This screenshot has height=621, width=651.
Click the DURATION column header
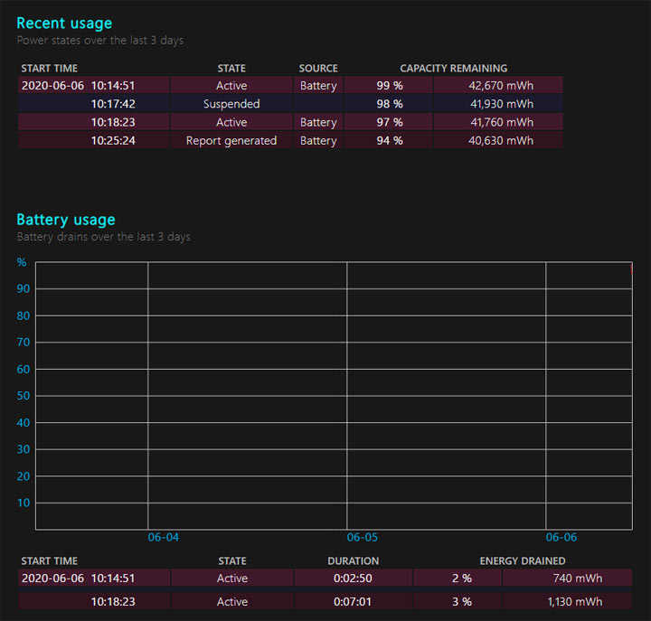pyautogui.click(x=353, y=560)
